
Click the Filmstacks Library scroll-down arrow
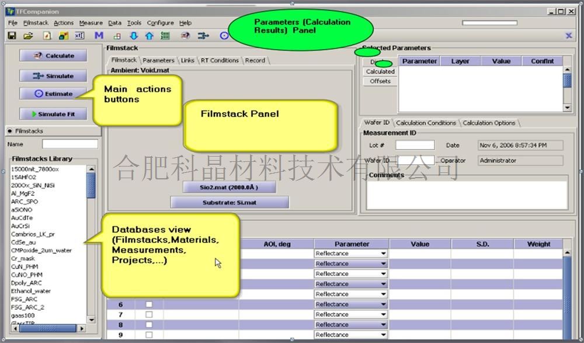tap(91, 320)
